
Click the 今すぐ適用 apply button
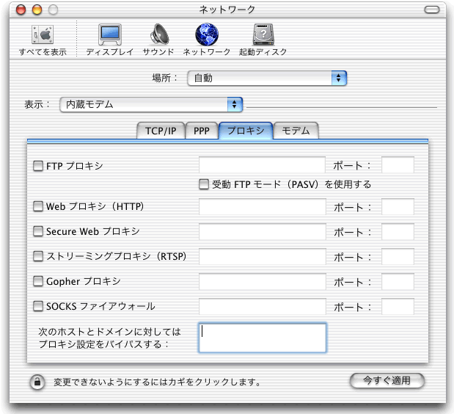[387, 381]
